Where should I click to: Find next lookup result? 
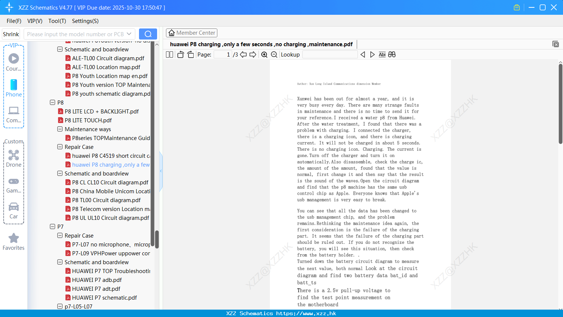[372, 55]
